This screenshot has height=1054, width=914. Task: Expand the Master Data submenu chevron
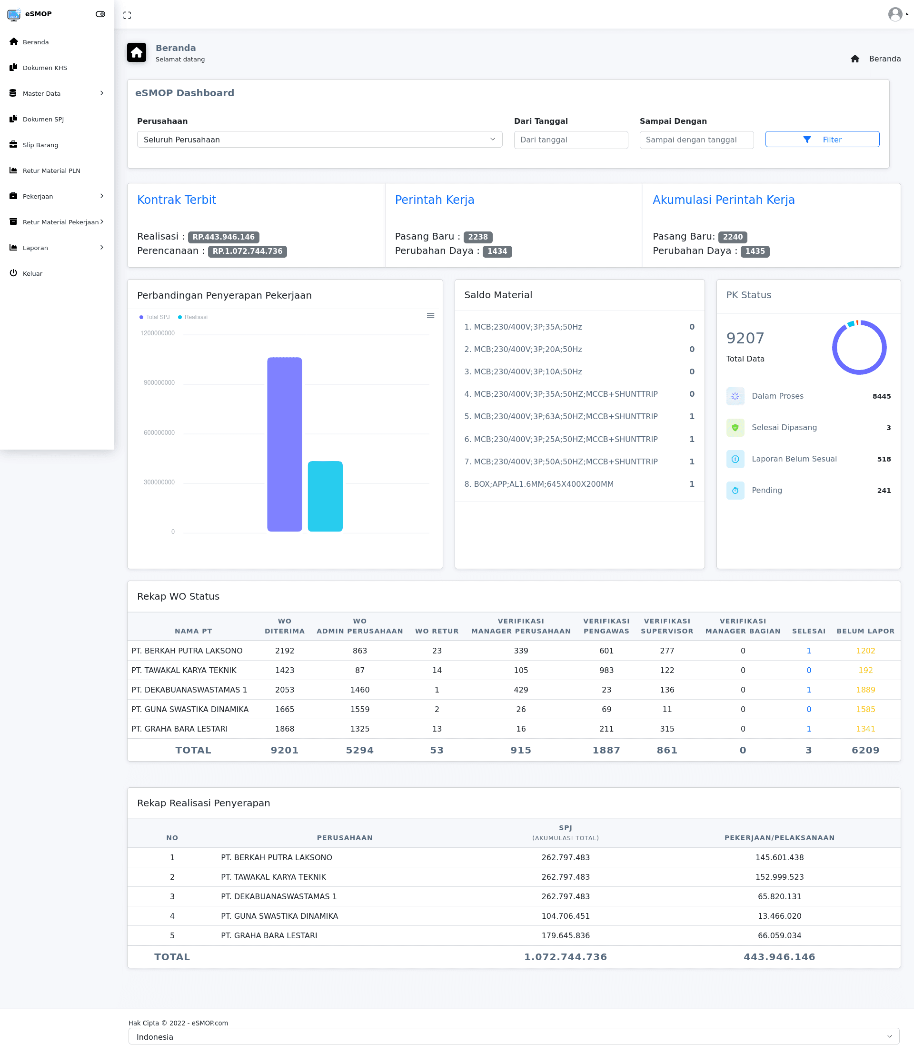[102, 93]
